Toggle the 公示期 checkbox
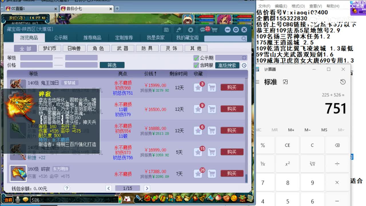Screen dimensions: 366x206 point(196,58)
